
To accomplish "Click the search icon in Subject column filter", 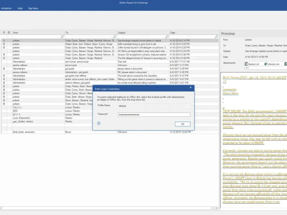I will point(167,37).
